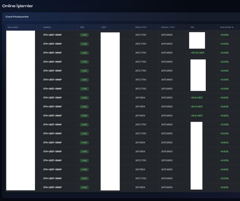Click +15.62% in the very last table row
This screenshot has width=240, height=201.
[x=224, y=187]
